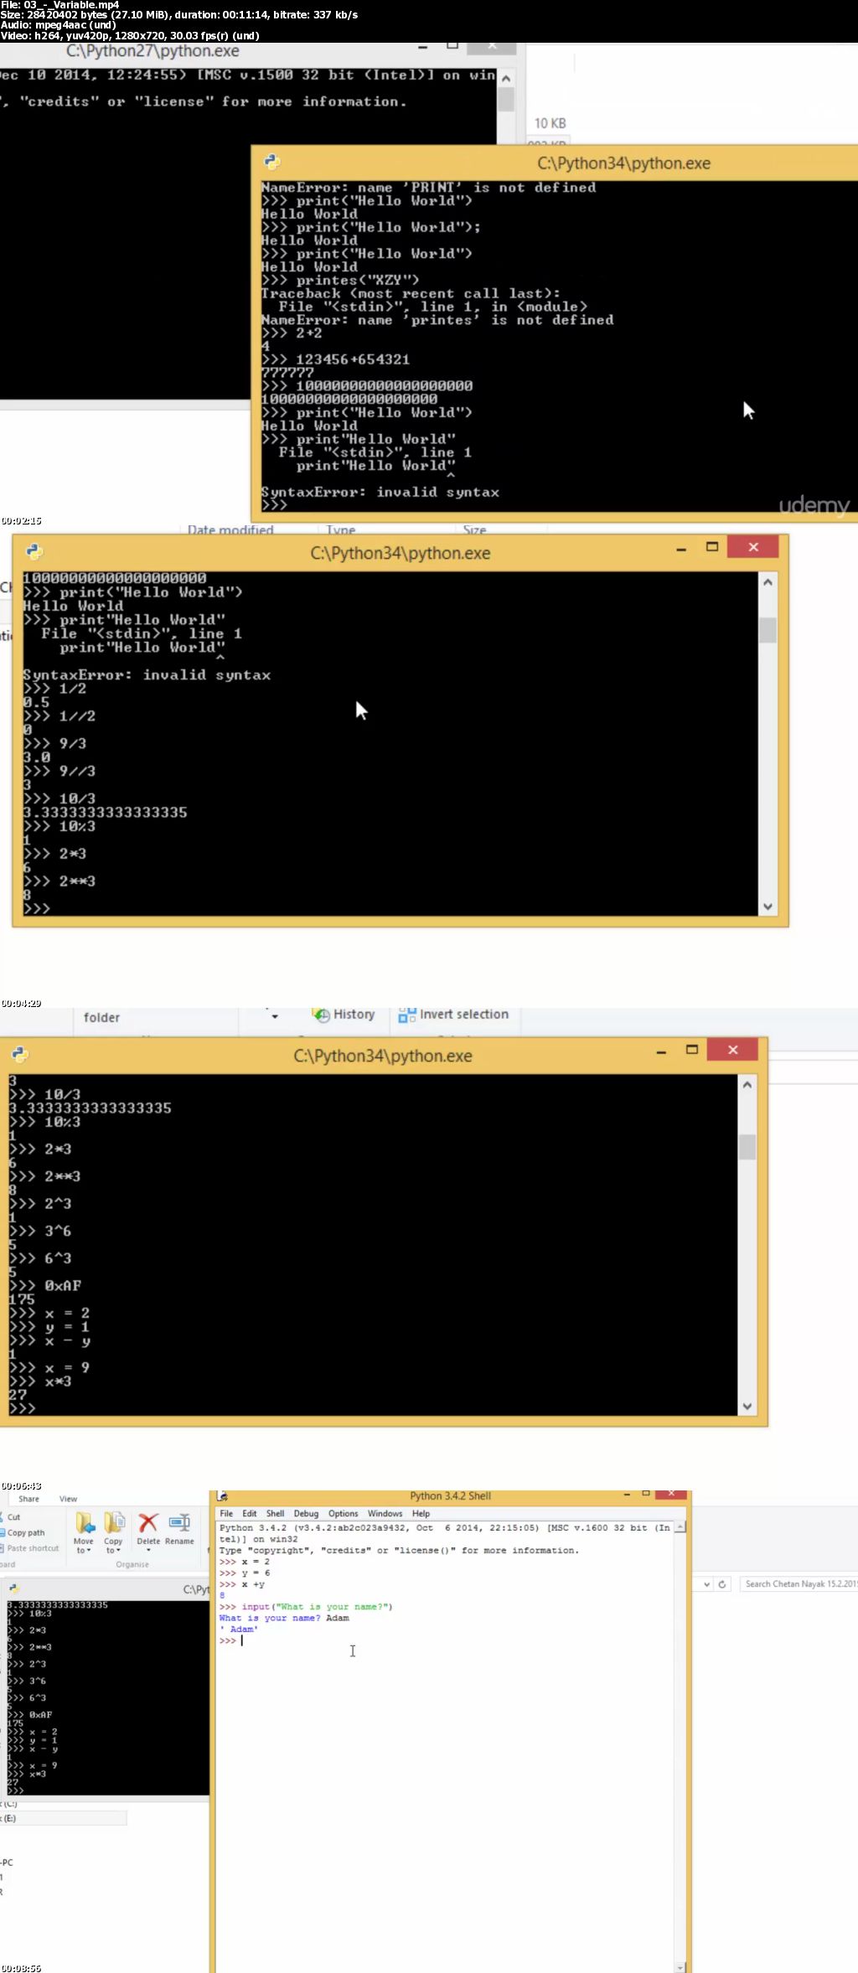Image resolution: width=858 pixels, height=1973 pixels.
Task: Click in the Search Chetan Nayak field
Action: (x=799, y=1584)
